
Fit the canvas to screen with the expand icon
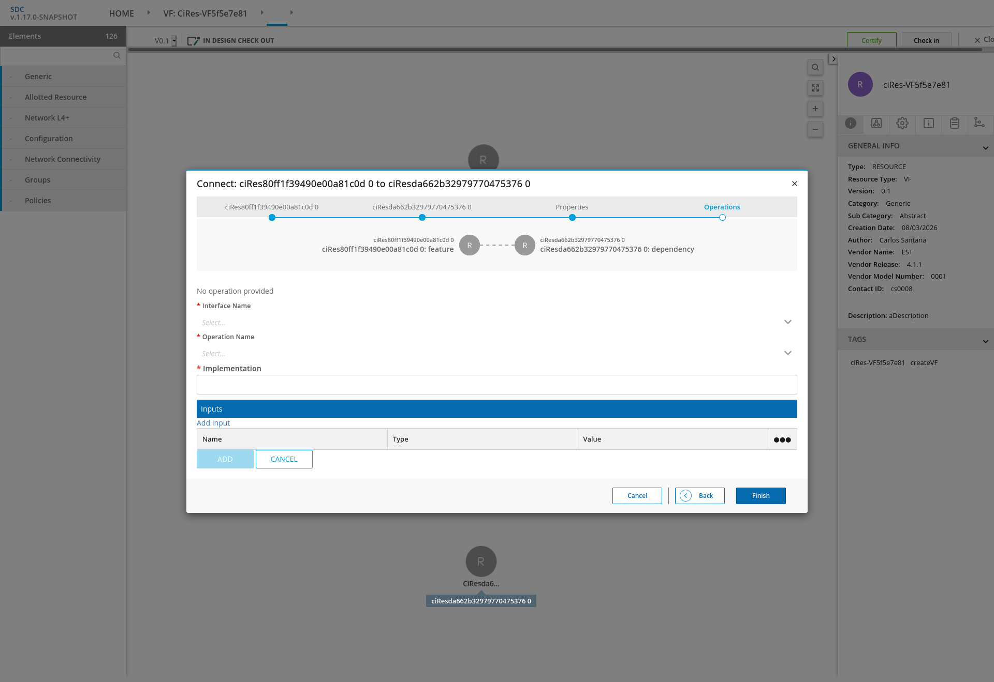point(815,88)
